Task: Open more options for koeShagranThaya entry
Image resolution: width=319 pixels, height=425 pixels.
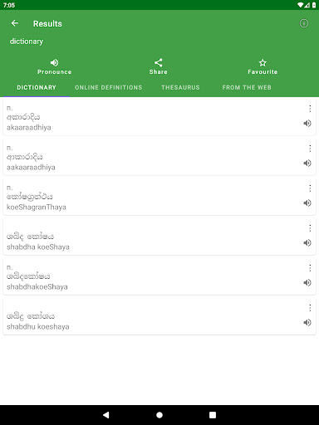Action: click(x=310, y=188)
